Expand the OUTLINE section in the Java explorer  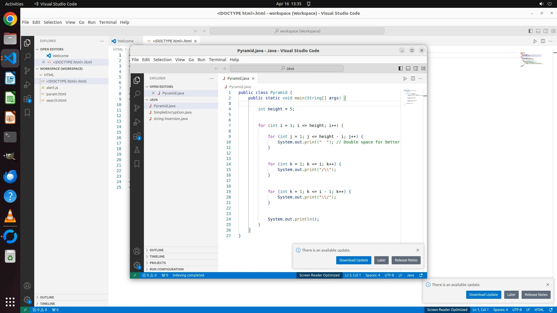(x=157, y=250)
